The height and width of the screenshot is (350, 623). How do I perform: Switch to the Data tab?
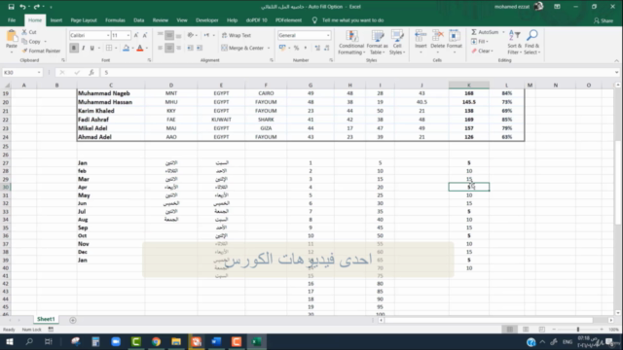click(138, 20)
